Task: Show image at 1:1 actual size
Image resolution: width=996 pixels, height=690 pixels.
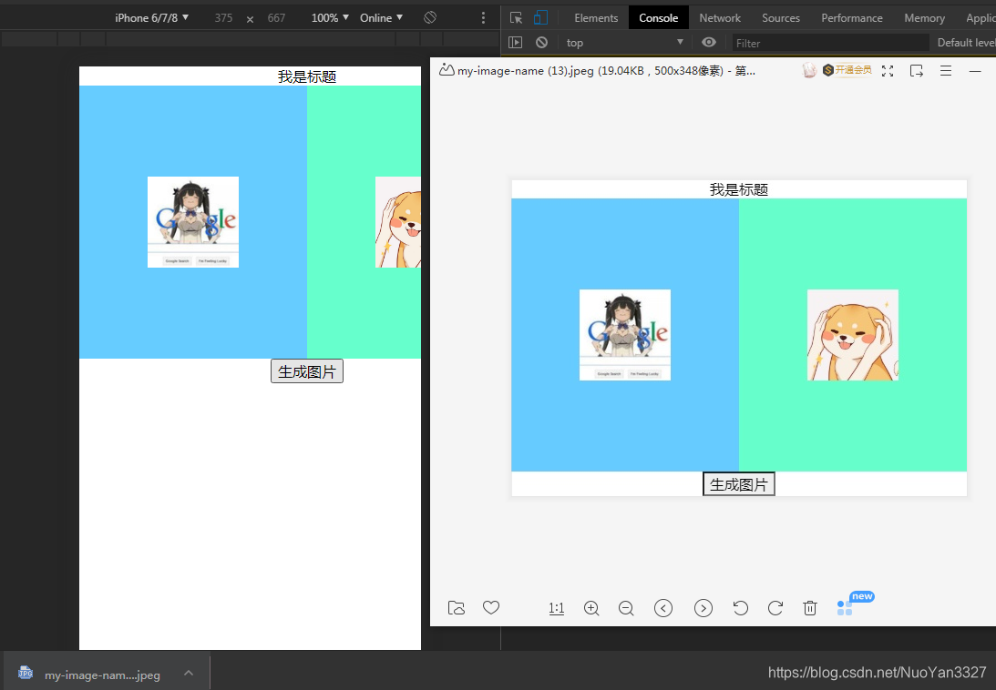Action: pos(557,608)
